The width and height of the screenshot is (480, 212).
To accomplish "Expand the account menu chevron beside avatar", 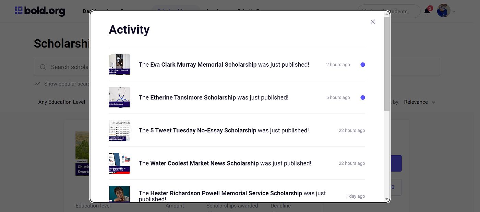I will point(454,12).
